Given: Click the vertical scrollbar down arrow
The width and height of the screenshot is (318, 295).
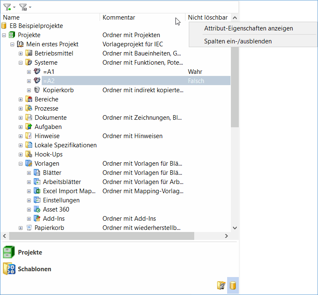Looking at the screenshot, I should pos(234,228).
